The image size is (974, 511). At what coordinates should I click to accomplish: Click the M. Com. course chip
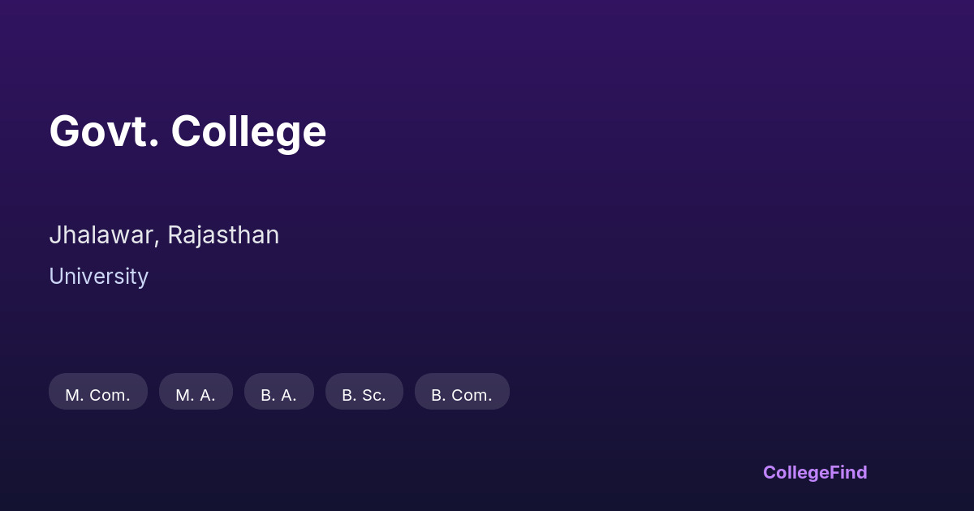pyautogui.click(x=97, y=393)
